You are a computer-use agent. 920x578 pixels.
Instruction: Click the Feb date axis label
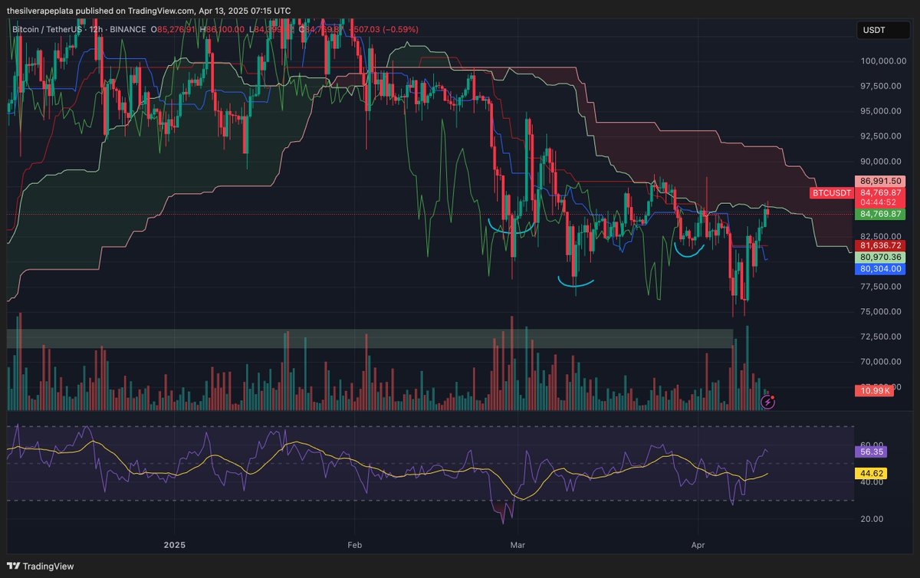pyautogui.click(x=355, y=545)
